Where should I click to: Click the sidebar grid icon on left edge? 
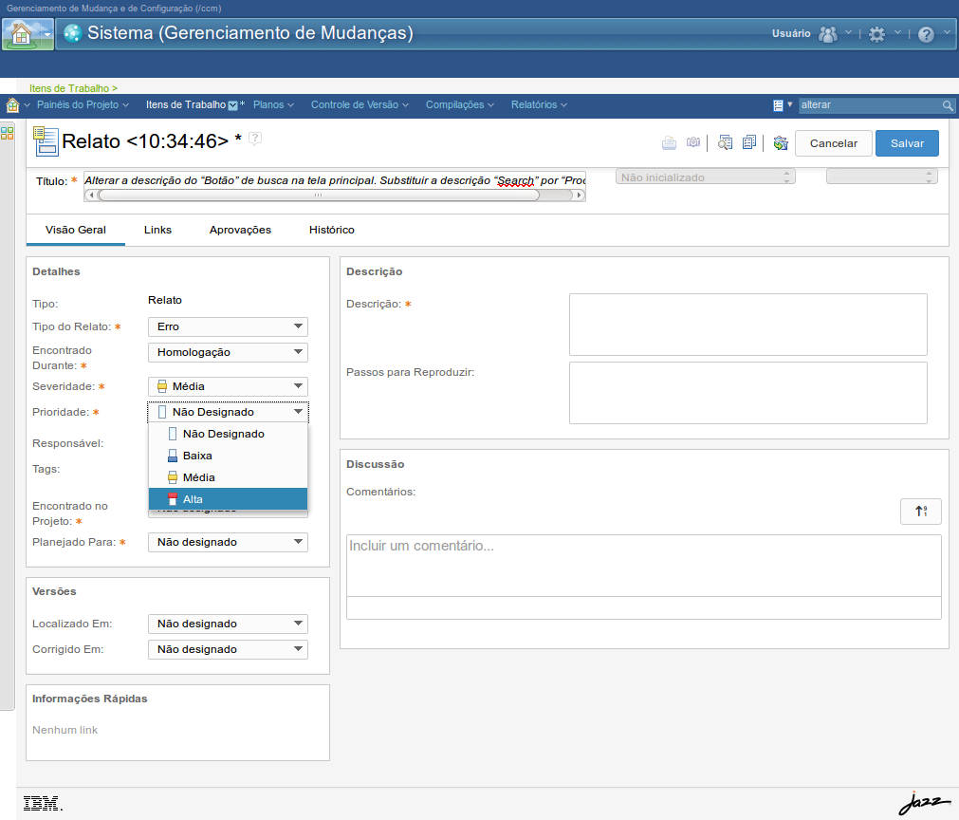coord(8,133)
